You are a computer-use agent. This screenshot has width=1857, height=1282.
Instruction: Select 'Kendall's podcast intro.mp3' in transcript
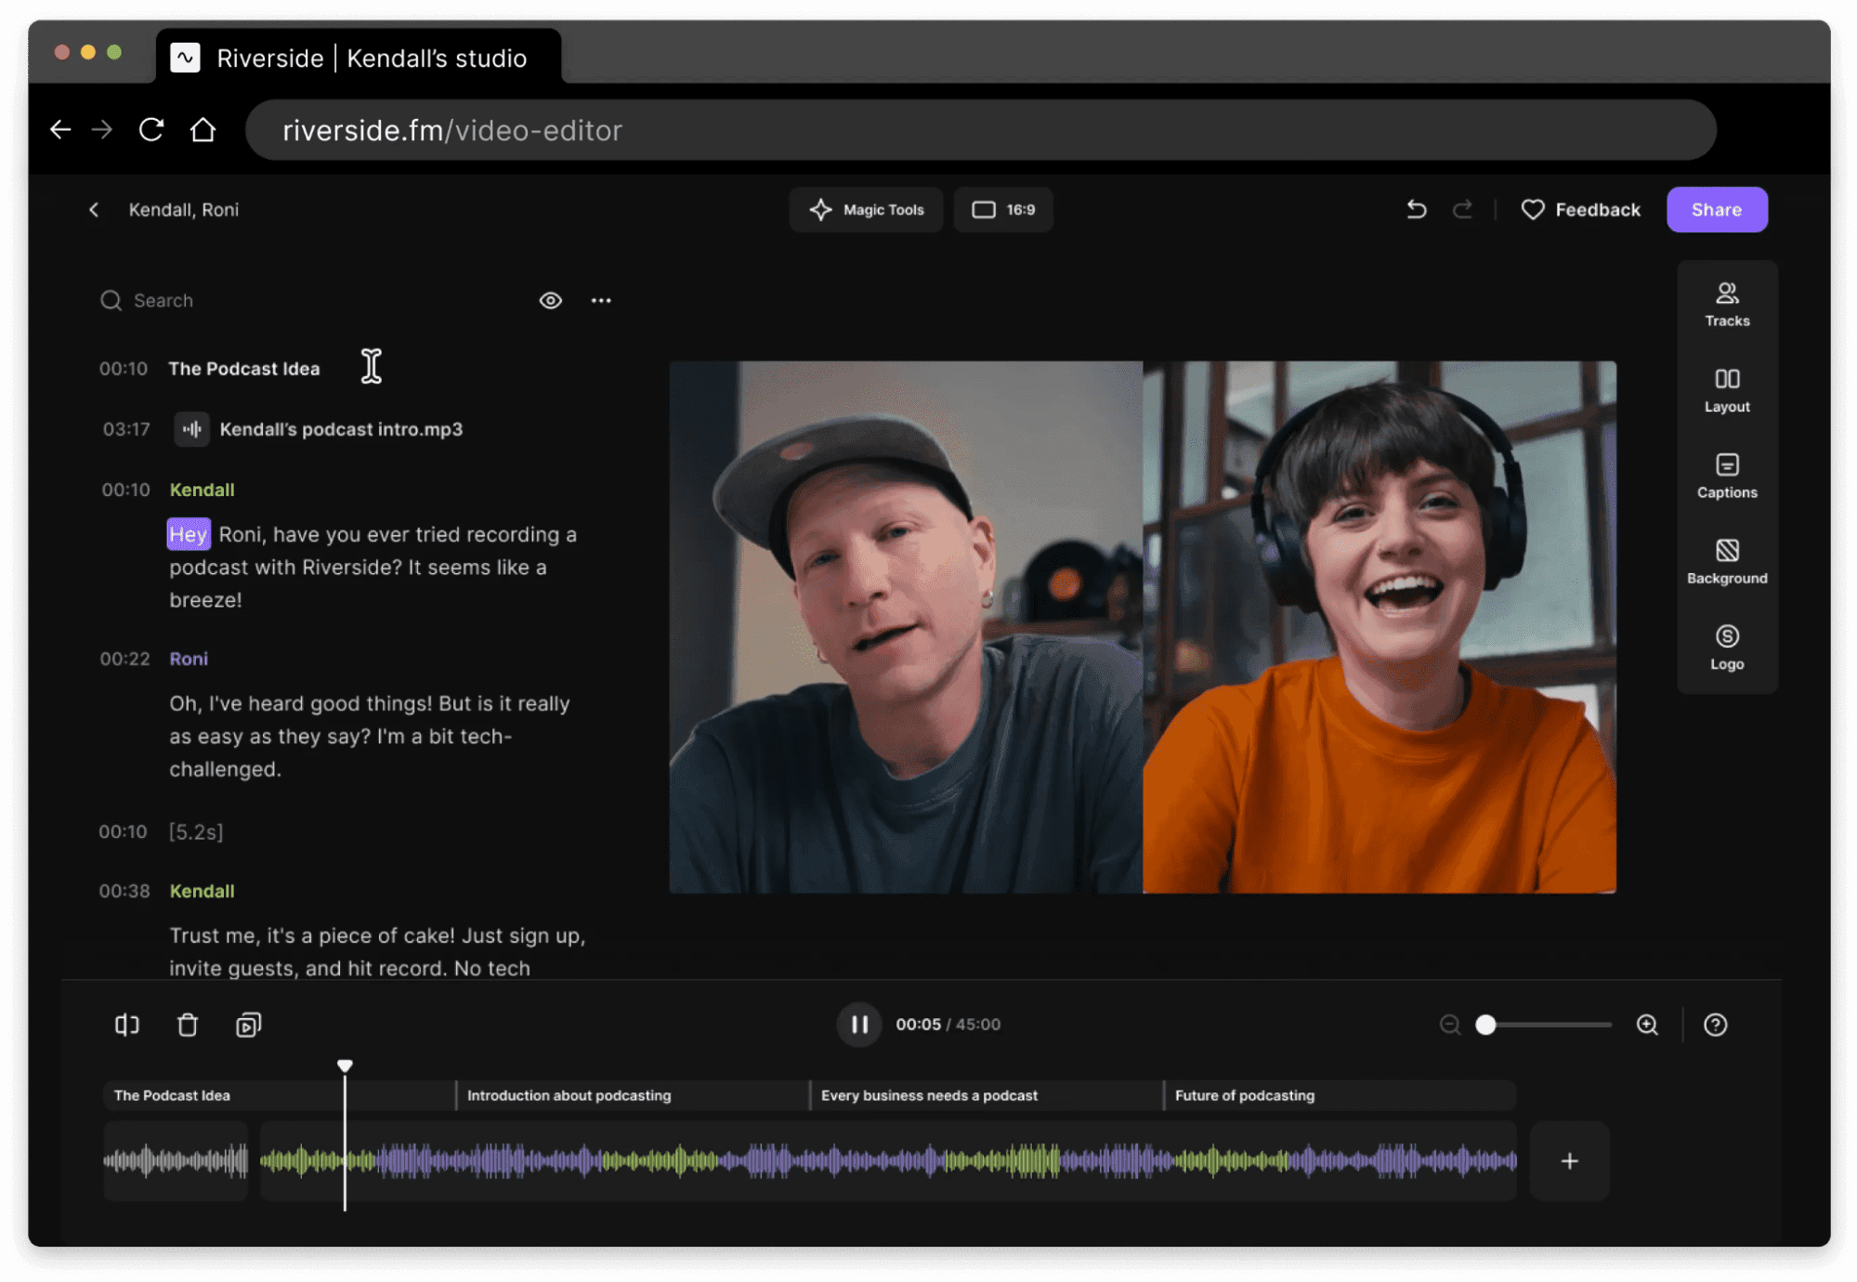tap(340, 428)
